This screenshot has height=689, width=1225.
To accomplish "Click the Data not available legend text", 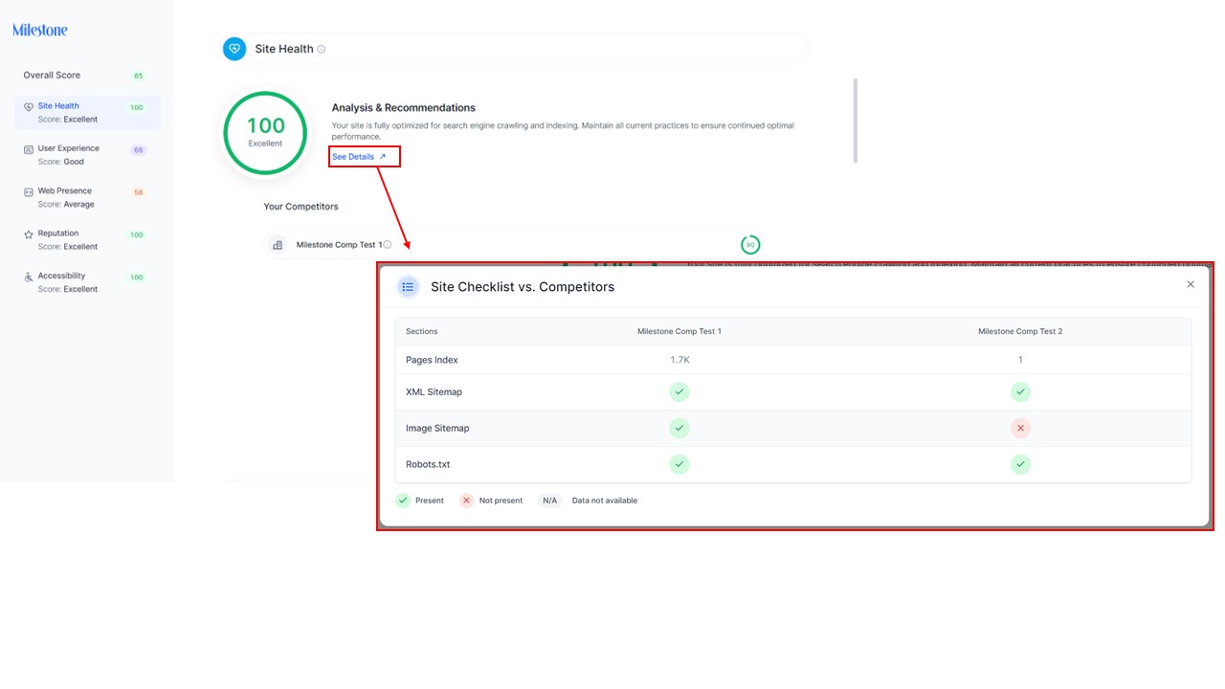I will 605,500.
